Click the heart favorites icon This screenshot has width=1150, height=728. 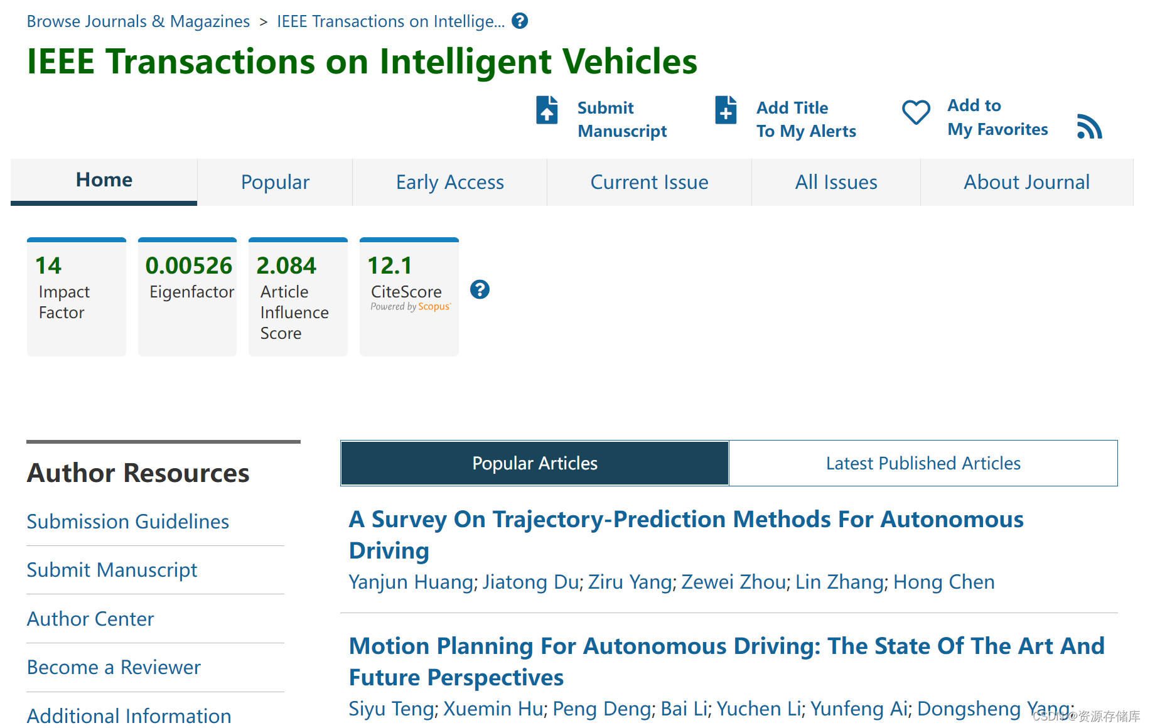point(916,112)
